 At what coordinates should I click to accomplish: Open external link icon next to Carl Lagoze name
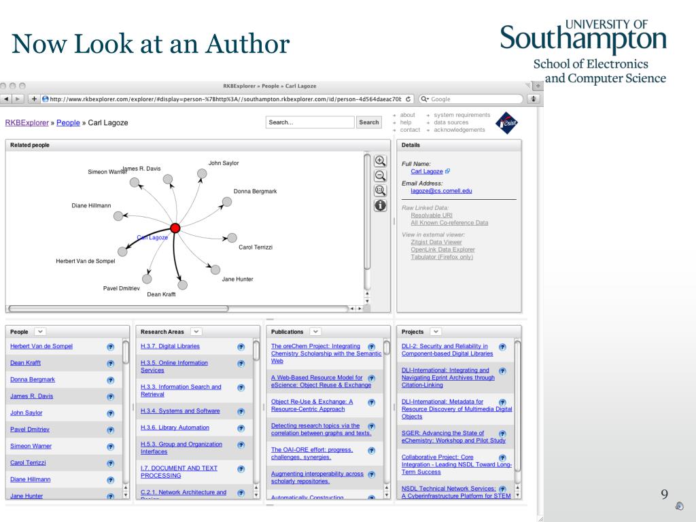pyautogui.click(x=447, y=171)
